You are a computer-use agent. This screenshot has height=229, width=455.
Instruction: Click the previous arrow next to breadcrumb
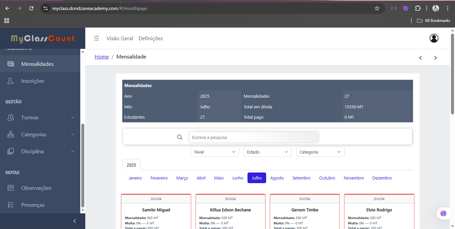tap(420, 58)
